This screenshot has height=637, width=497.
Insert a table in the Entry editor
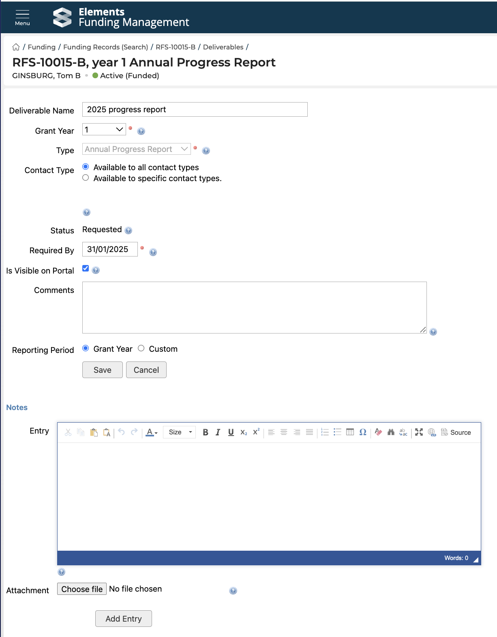click(x=350, y=432)
